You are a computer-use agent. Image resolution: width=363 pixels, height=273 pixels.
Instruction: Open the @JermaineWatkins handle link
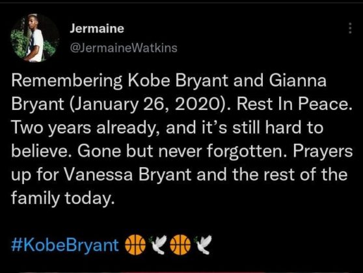[124, 48]
